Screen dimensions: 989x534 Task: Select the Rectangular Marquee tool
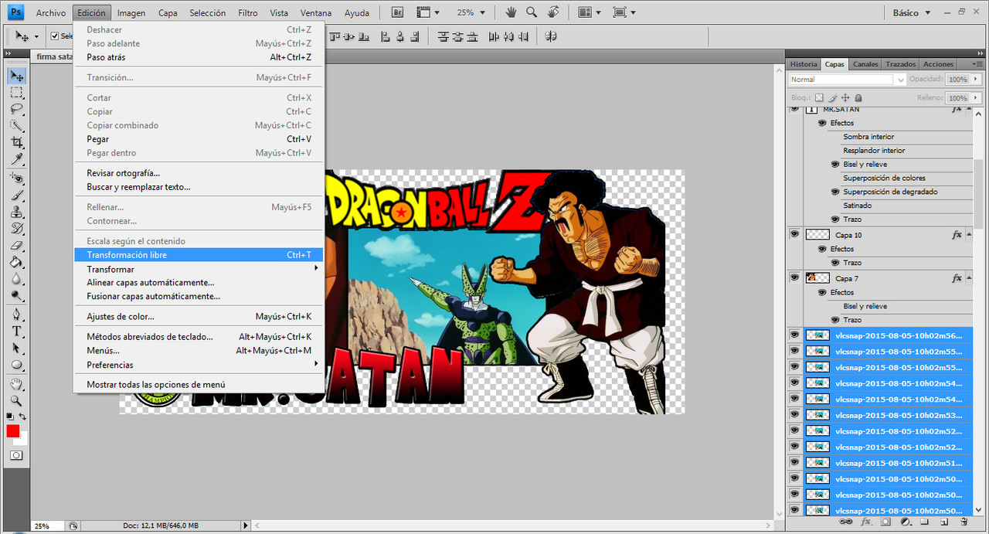(x=17, y=93)
